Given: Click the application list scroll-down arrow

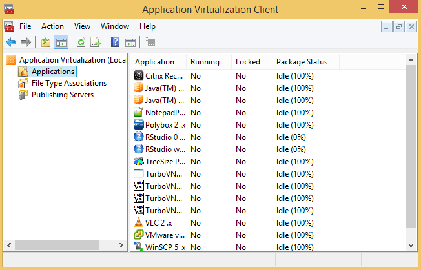Looking at the screenshot, I should tap(411, 245).
